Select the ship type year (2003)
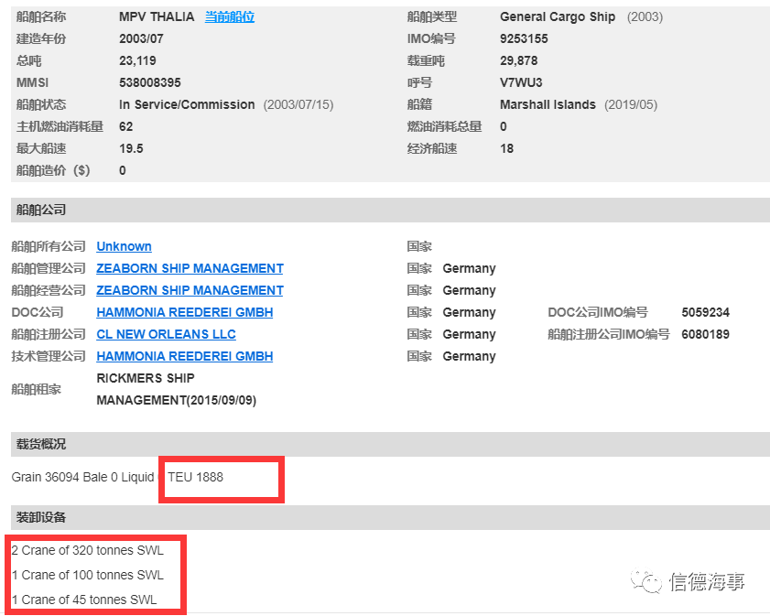The width and height of the screenshot is (770, 616). [645, 16]
